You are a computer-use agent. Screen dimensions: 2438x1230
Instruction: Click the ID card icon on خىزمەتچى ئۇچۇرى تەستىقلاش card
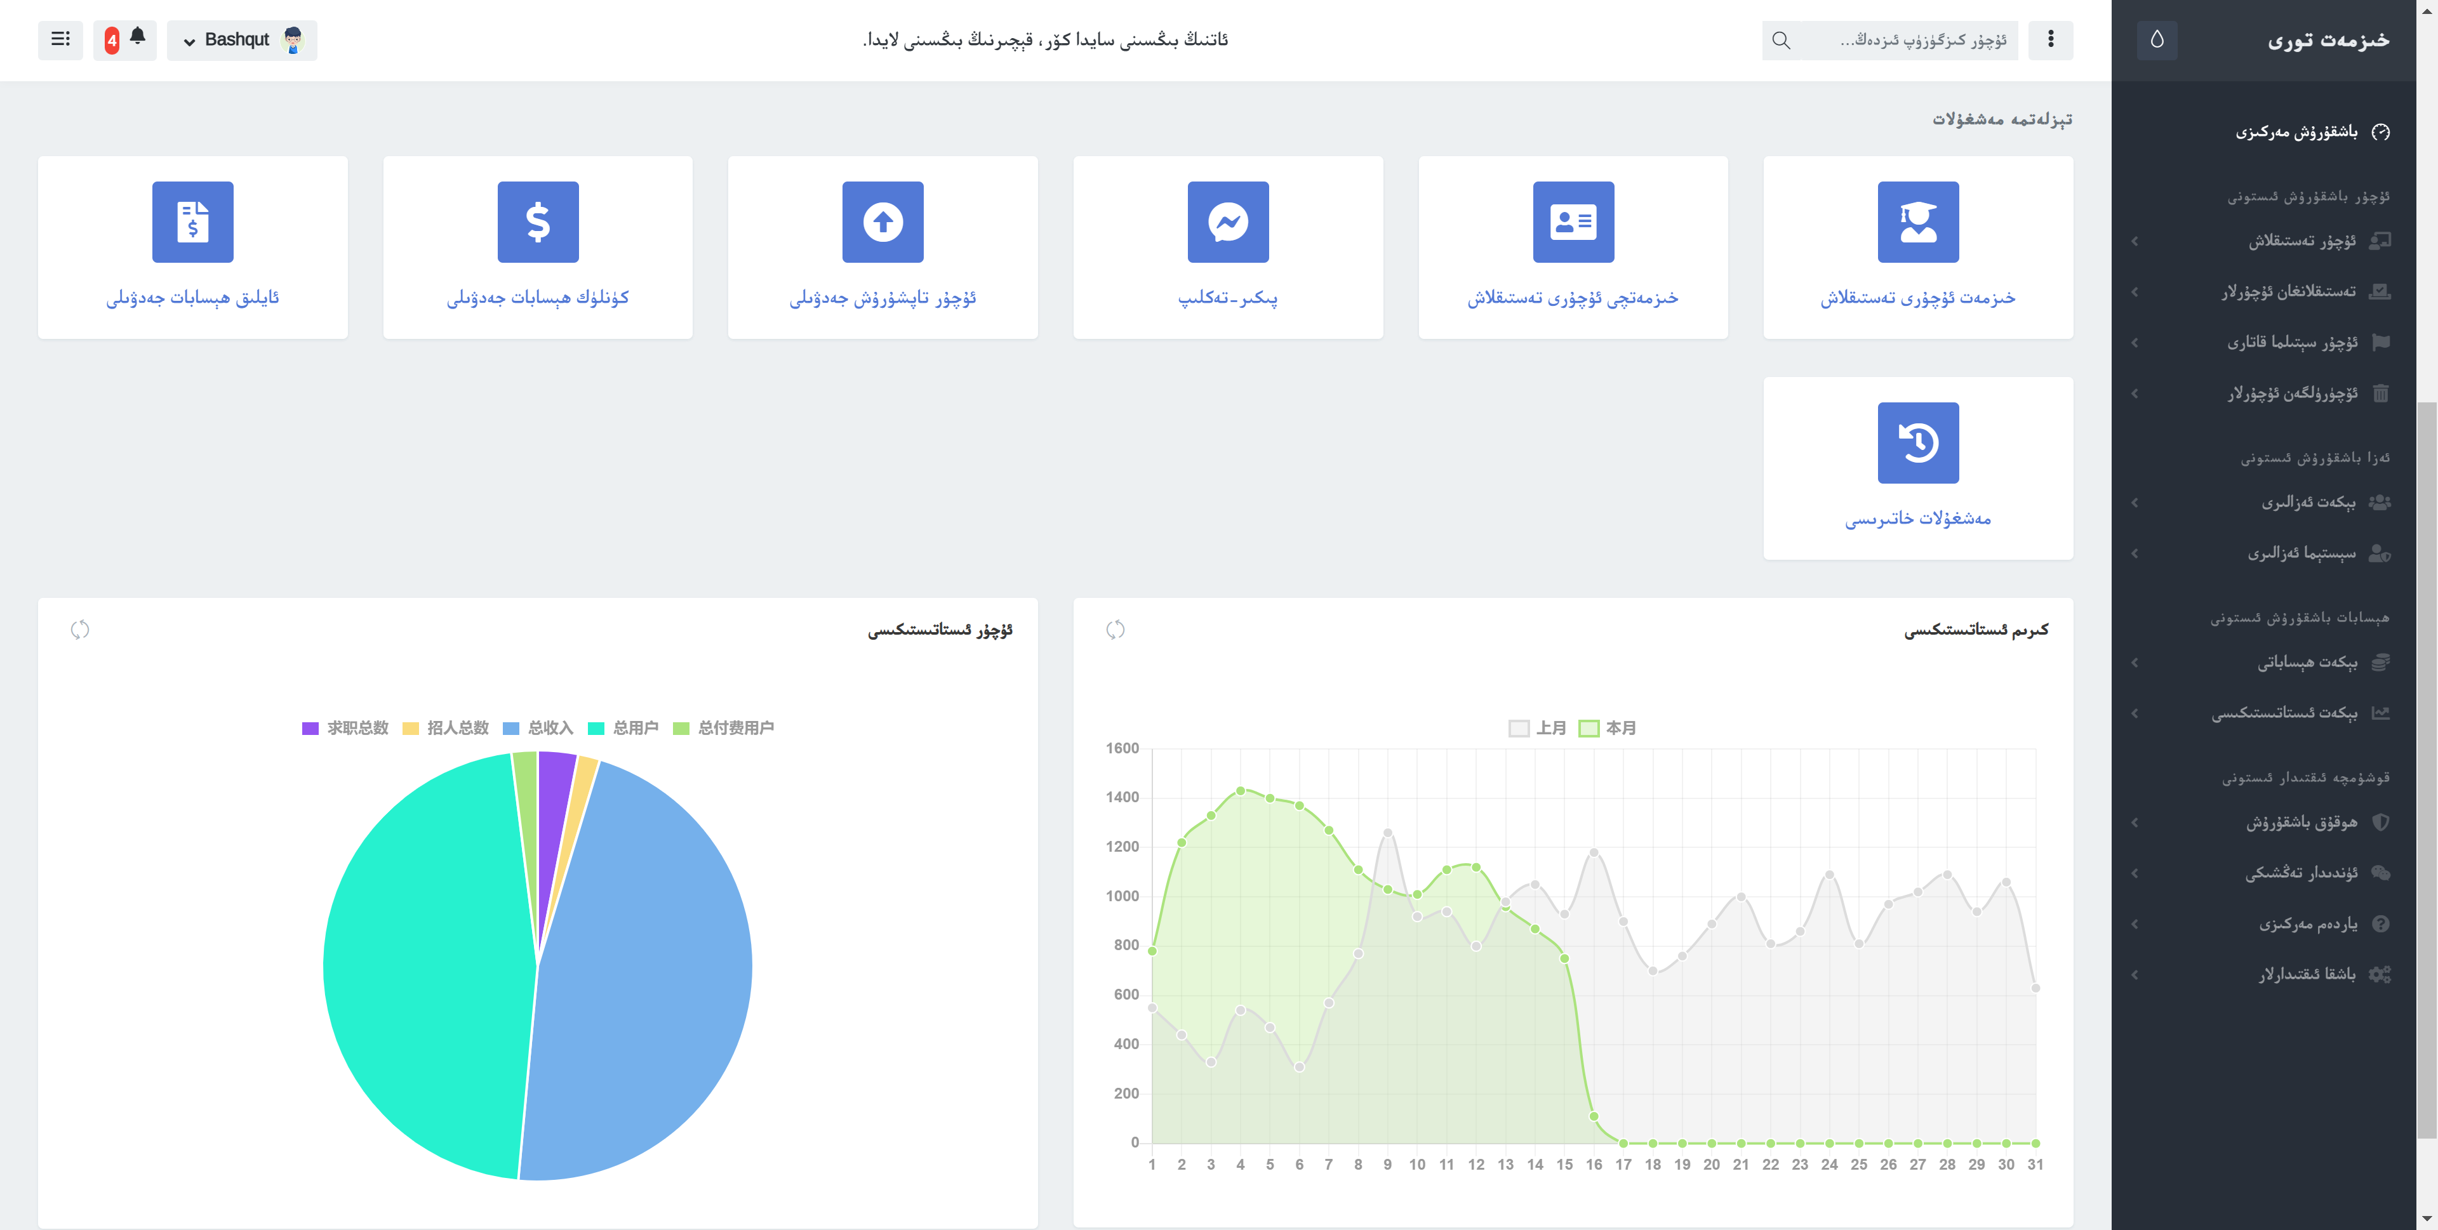pos(1573,222)
